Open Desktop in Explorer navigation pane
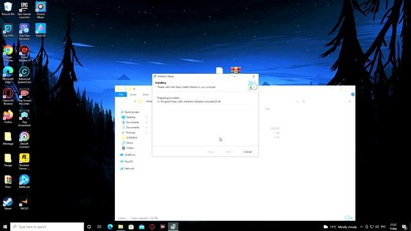This screenshot has width=411, height=231. click(x=128, y=117)
